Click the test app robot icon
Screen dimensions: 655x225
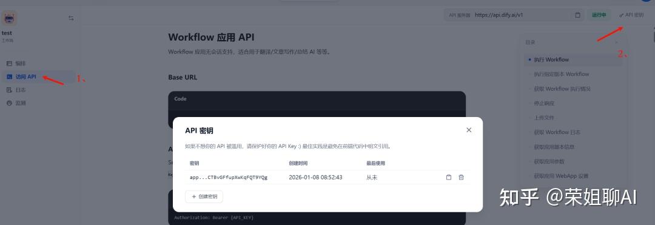(x=8, y=19)
